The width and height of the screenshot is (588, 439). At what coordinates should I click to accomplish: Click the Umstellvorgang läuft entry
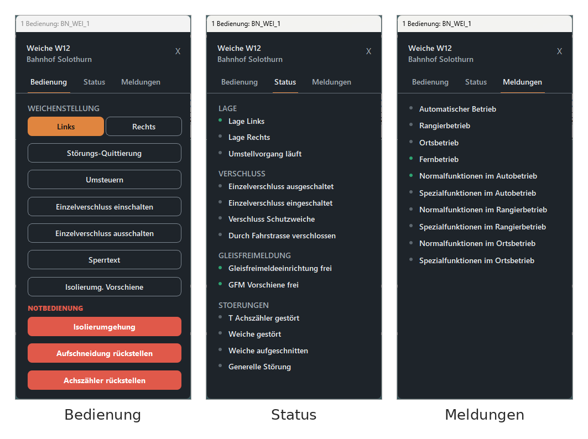tap(260, 154)
